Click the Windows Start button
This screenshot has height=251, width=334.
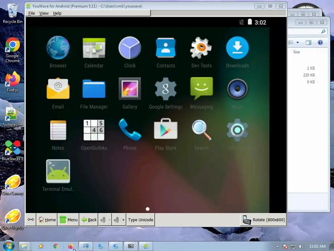click(x=8, y=246)
